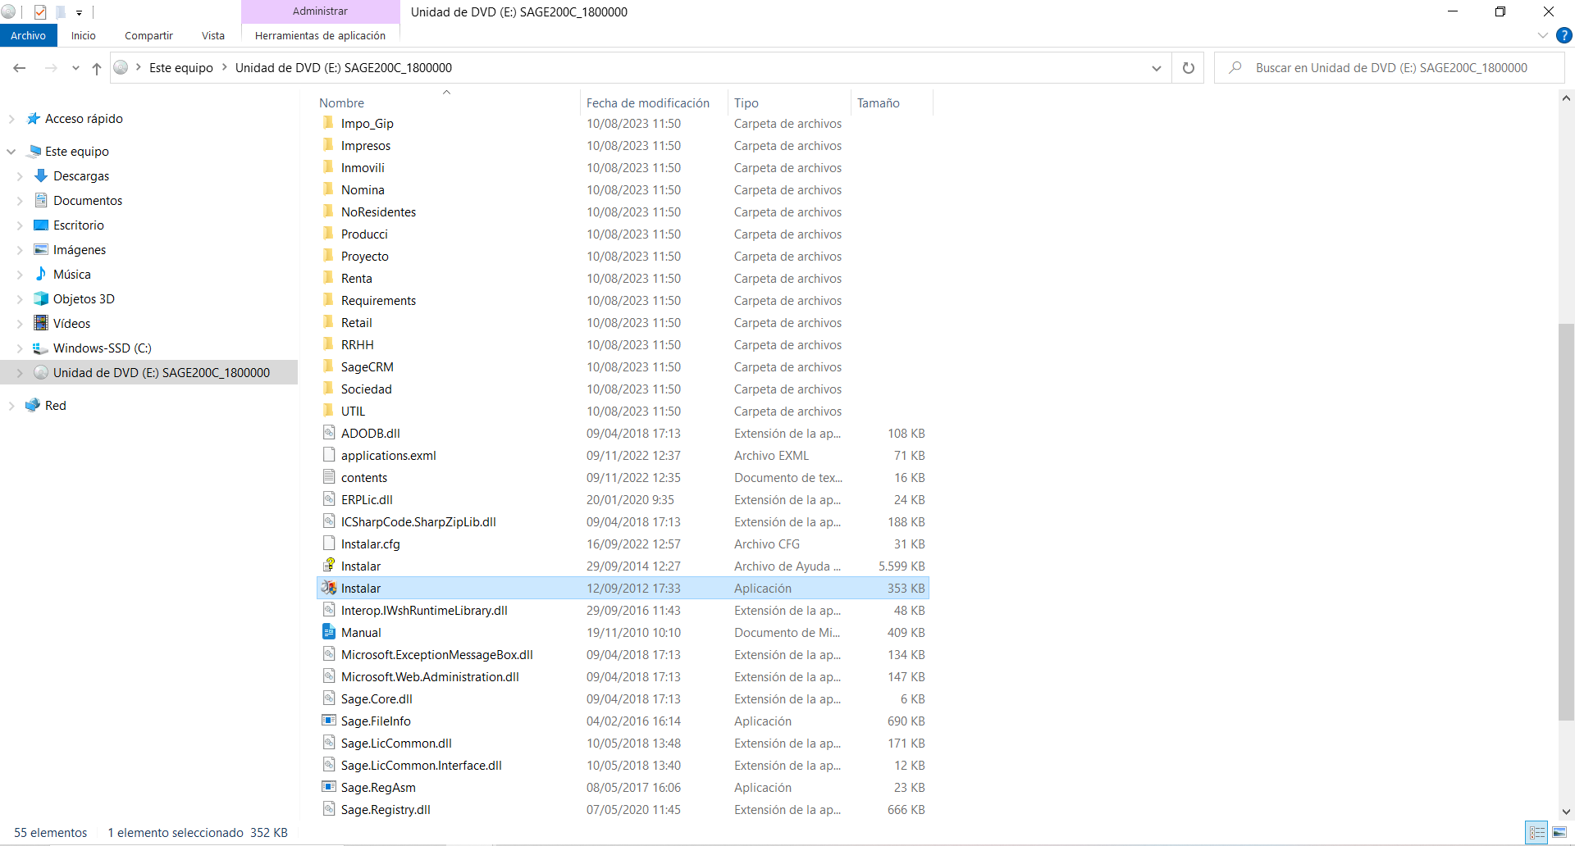This screenshot has width=1575, height=846.
Task: Select Imágenes in the navigation pane
Action: 80,249
